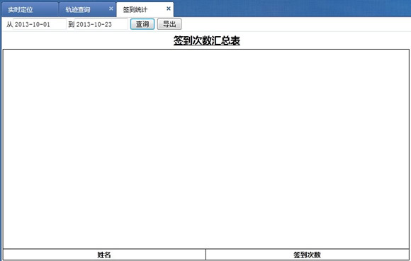The image size is (411, 261).
Task: Switch to the 实时定位 tab
Action: tap(30, 9)
